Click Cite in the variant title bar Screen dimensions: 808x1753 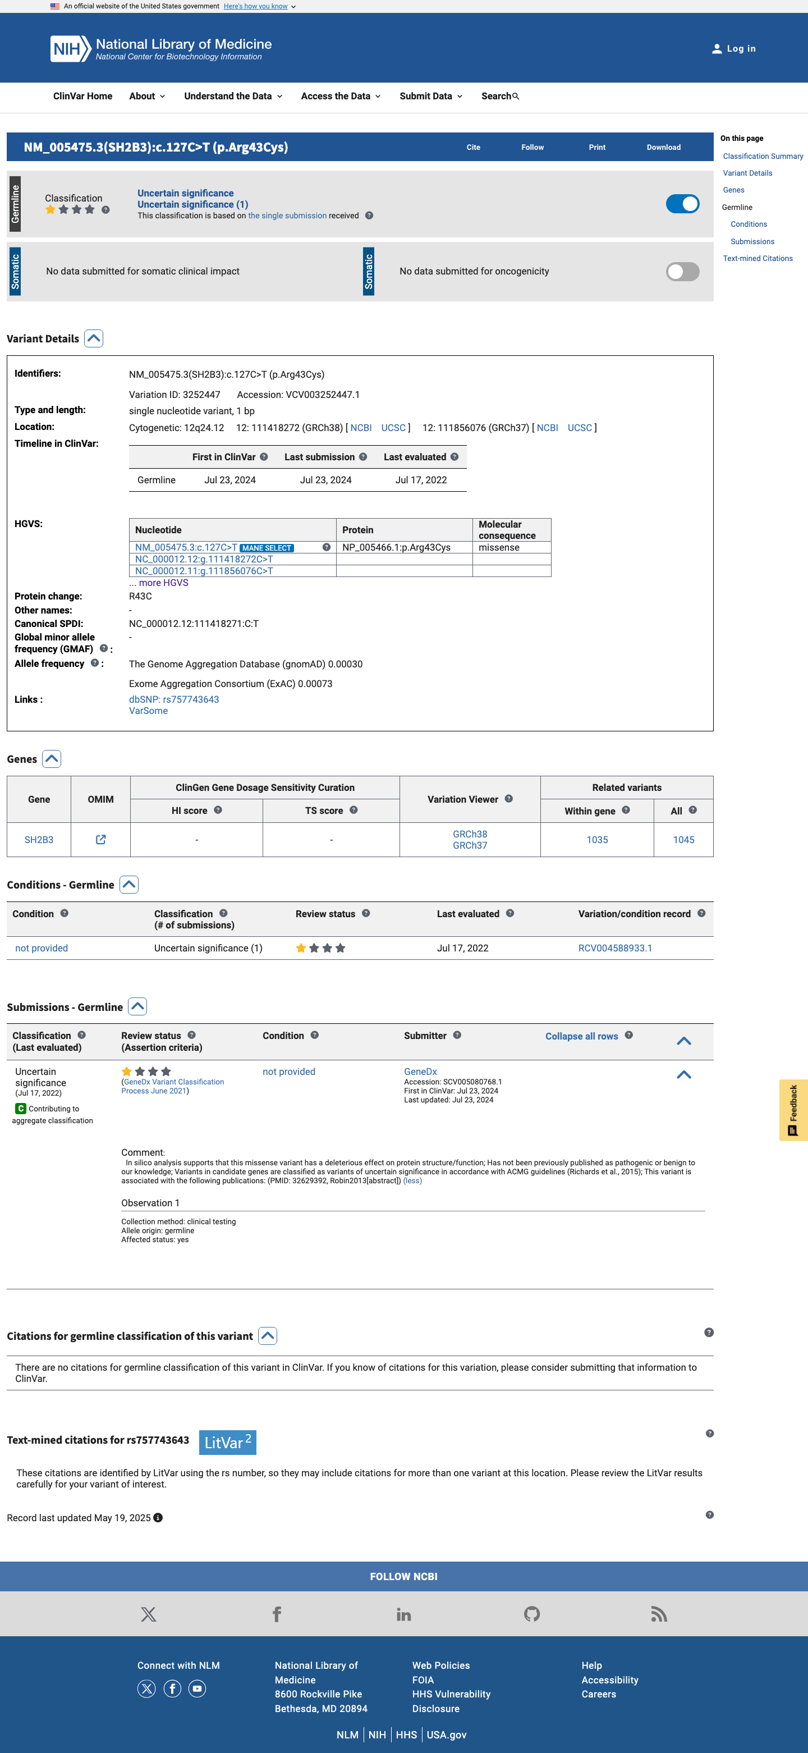[474, 147]
